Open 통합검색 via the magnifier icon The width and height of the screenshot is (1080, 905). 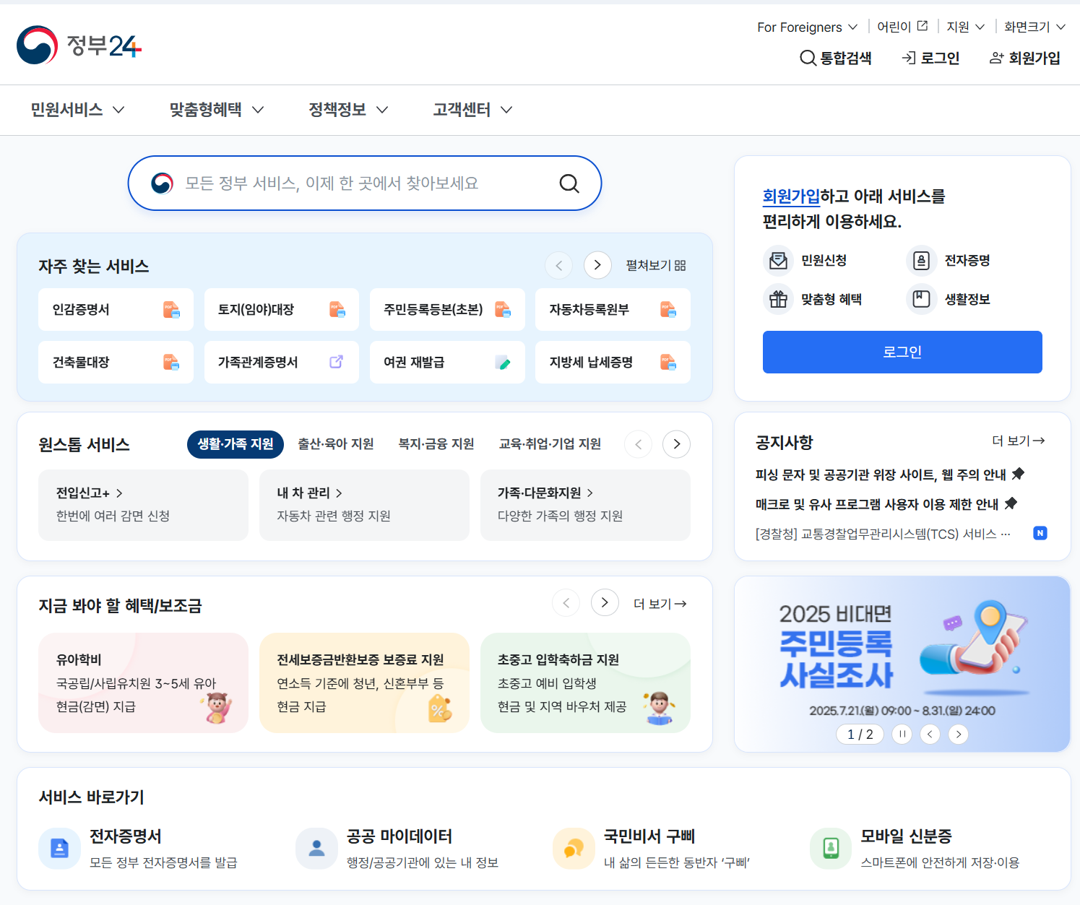[808, 58]
